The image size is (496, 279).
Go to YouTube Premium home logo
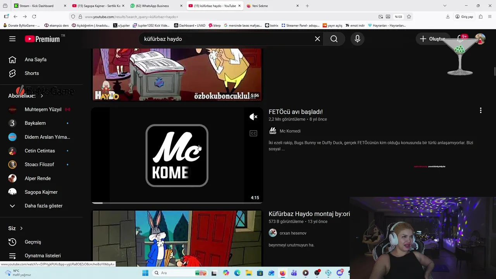43,39
